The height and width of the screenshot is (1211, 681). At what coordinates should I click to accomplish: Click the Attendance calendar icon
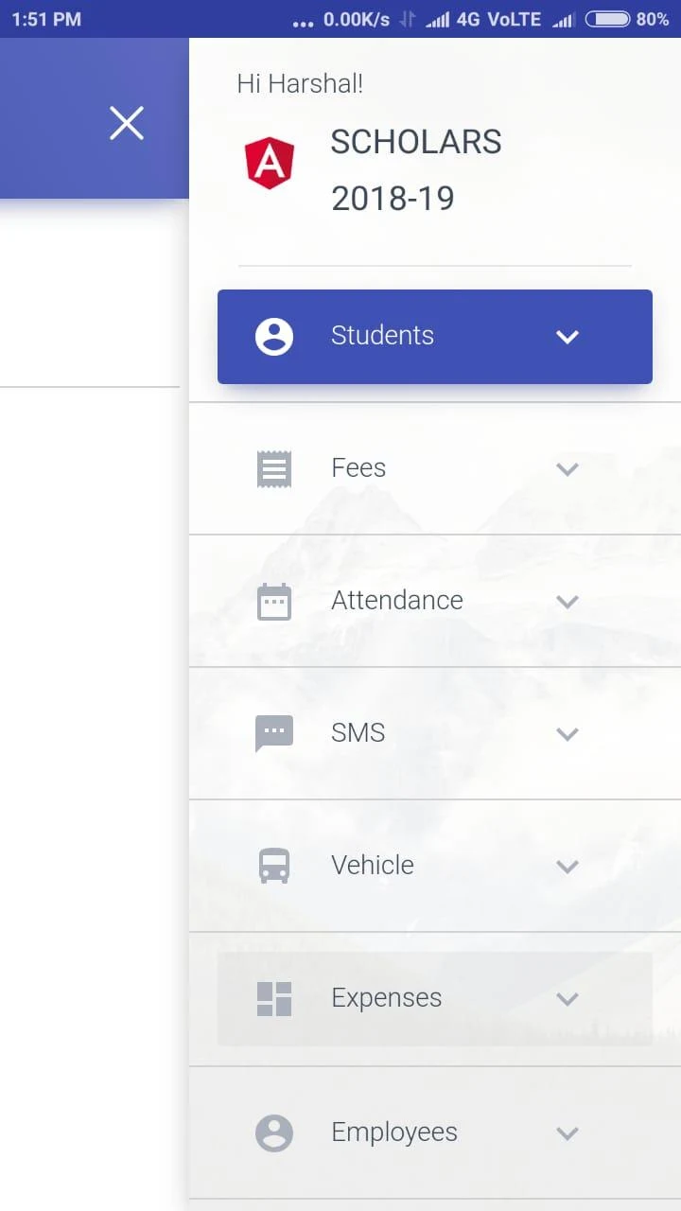coord(274,602)
